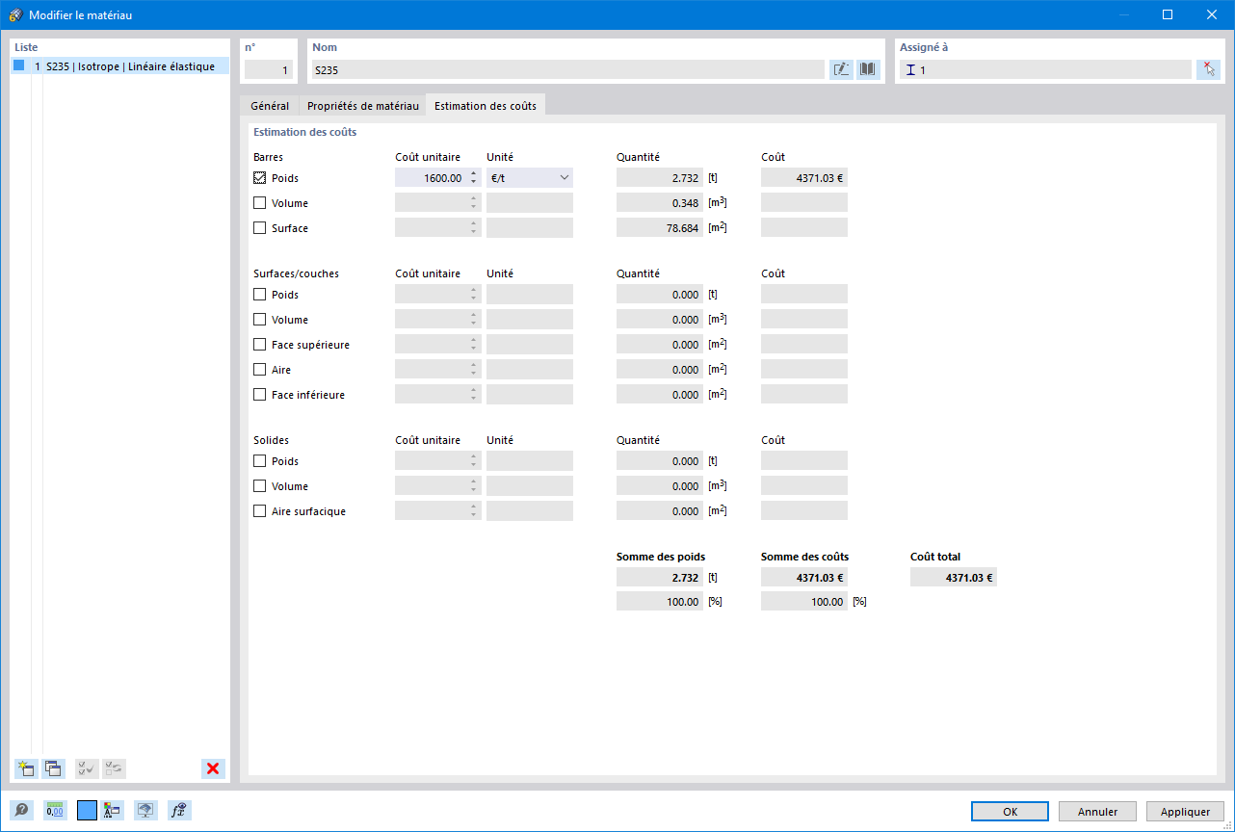Click the blue color swatch in the bottom toolbar
Image resolution: width=1235 pixels, height=832 pixels.
[87, 811]
